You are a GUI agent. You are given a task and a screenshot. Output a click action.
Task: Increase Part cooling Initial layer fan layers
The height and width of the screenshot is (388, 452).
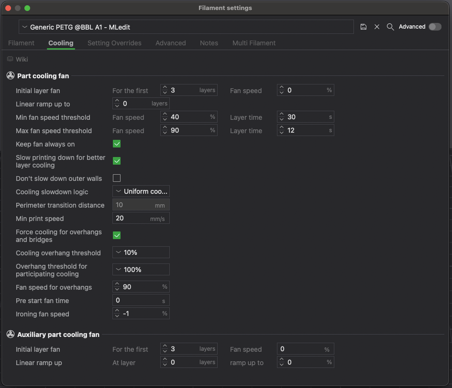click(x=165, y=87)
